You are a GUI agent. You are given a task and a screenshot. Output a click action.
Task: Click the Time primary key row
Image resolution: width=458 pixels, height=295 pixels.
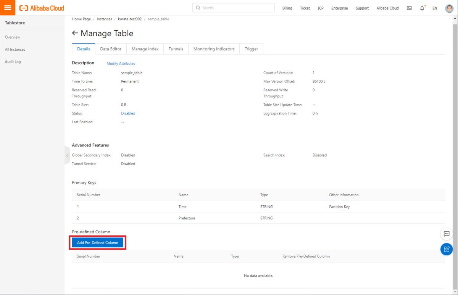pos(258,206)
